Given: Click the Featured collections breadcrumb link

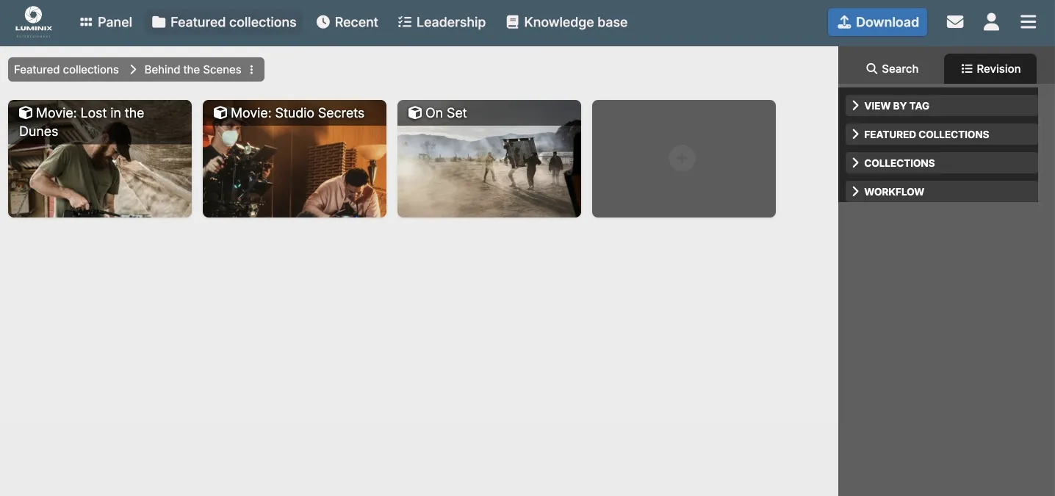Looking at the screenshot, I should [x=66, y=69].
